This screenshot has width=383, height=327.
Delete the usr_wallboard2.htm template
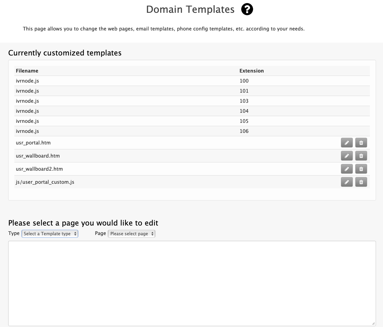pos(361,169)
